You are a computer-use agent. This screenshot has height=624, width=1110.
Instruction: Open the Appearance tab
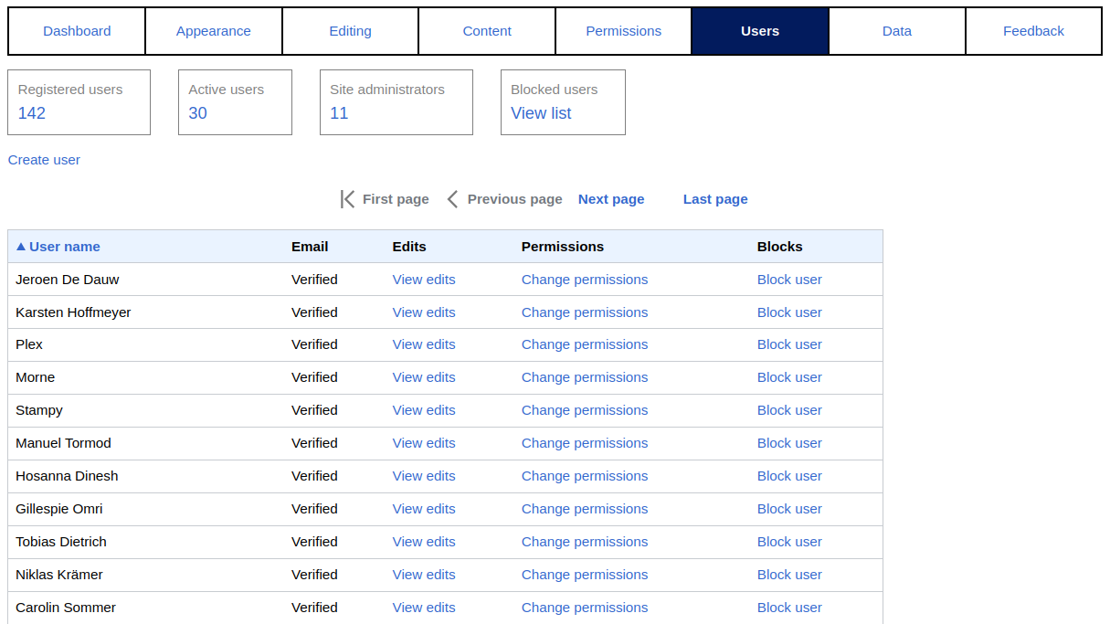coord(213,30)
